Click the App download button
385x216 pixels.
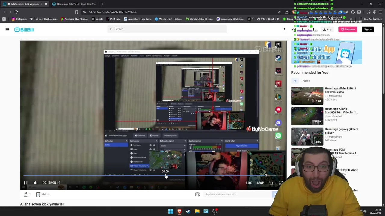click(327, 29)
